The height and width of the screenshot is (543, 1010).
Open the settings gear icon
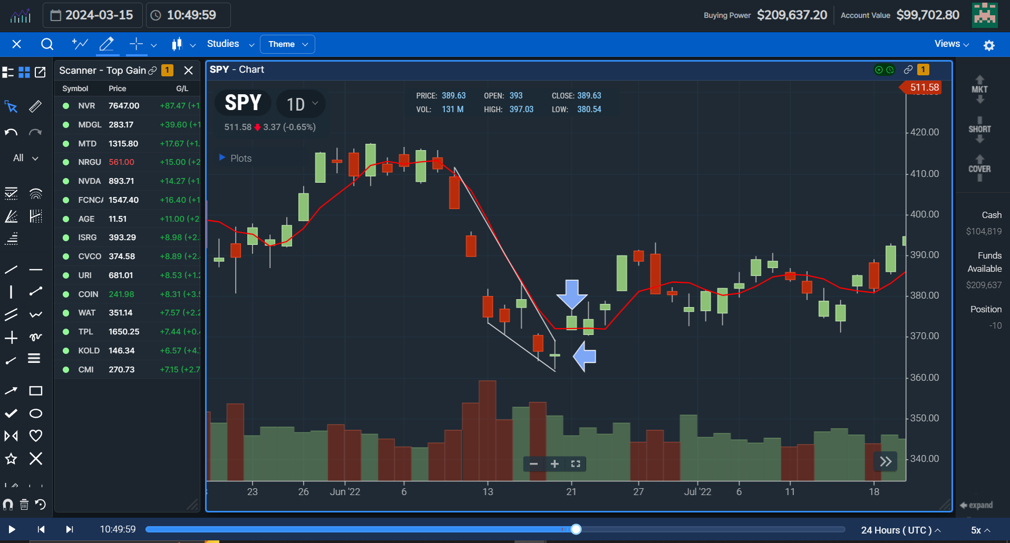(x=989, y=45)
